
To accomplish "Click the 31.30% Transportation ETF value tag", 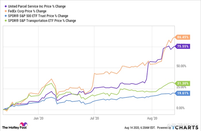I will (183, 83).
